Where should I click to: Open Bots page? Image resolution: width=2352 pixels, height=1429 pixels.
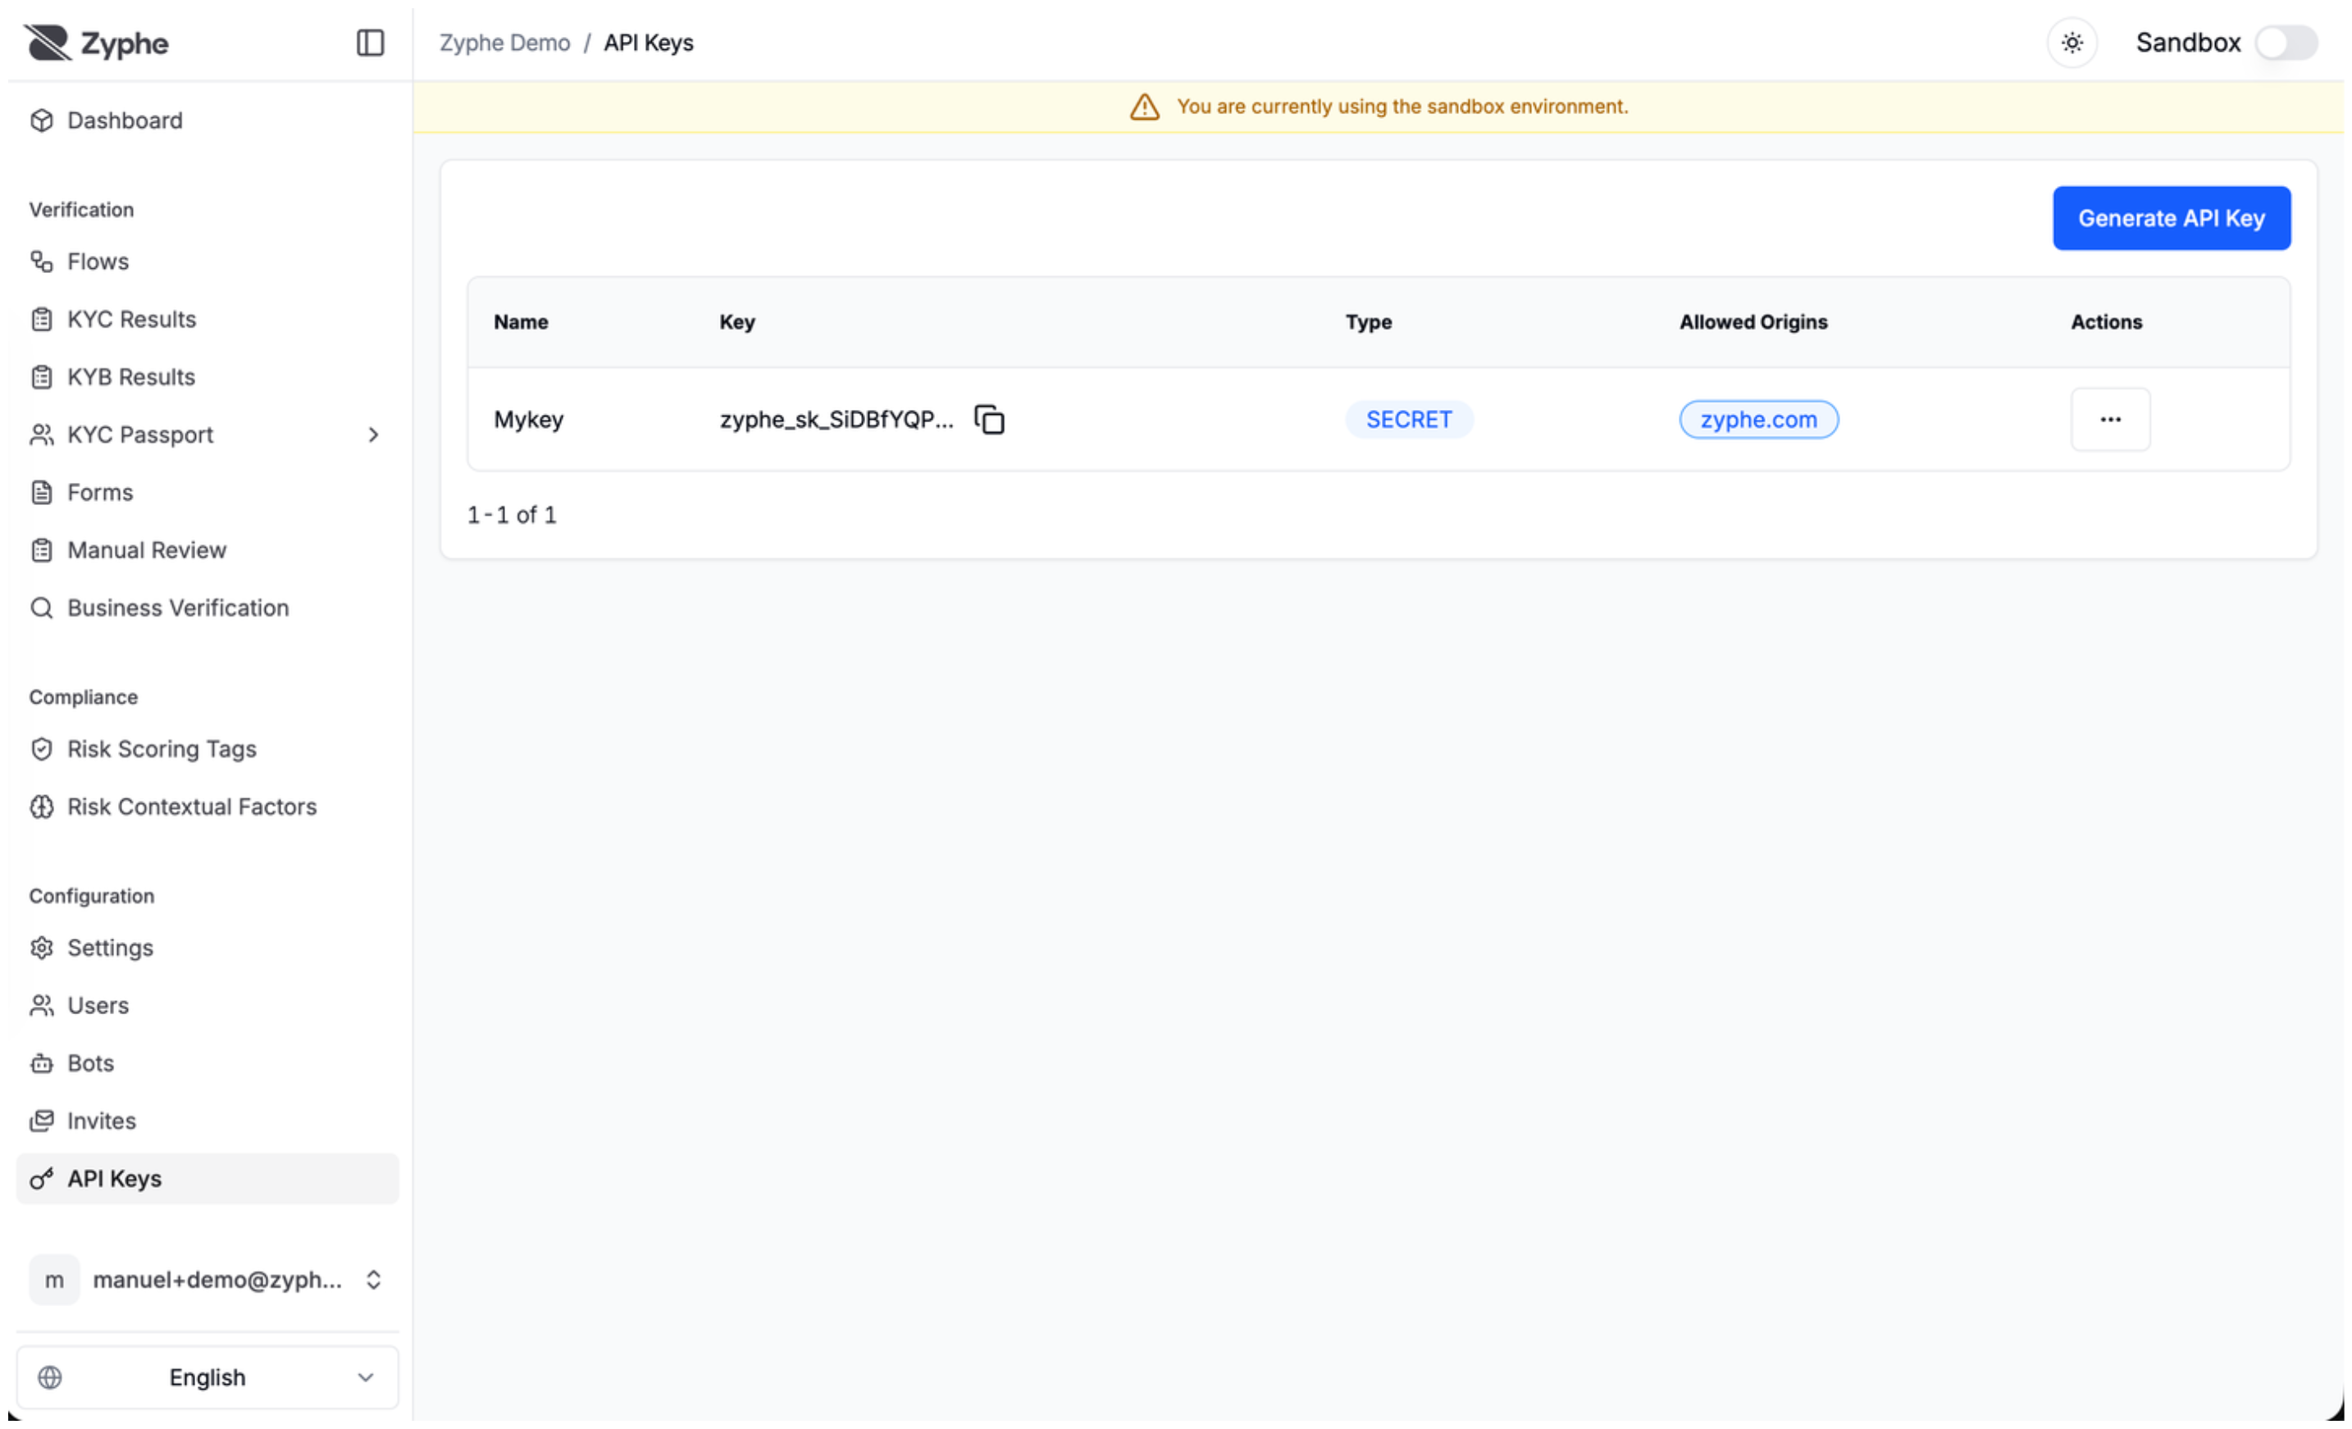point(207,1064)
